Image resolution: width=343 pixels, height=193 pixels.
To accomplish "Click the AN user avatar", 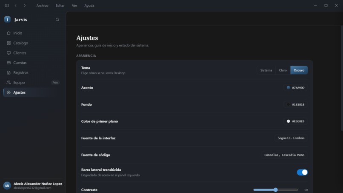I will (x=7, y=186).
